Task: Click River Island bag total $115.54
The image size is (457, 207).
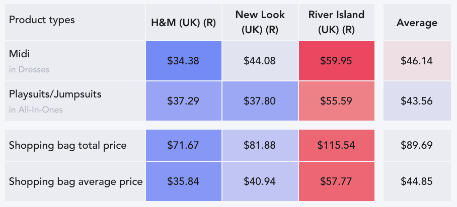Action: (x=337, y=145)
